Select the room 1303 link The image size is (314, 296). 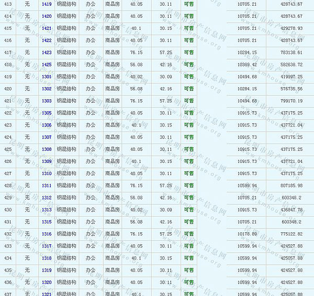pos(47,101)
